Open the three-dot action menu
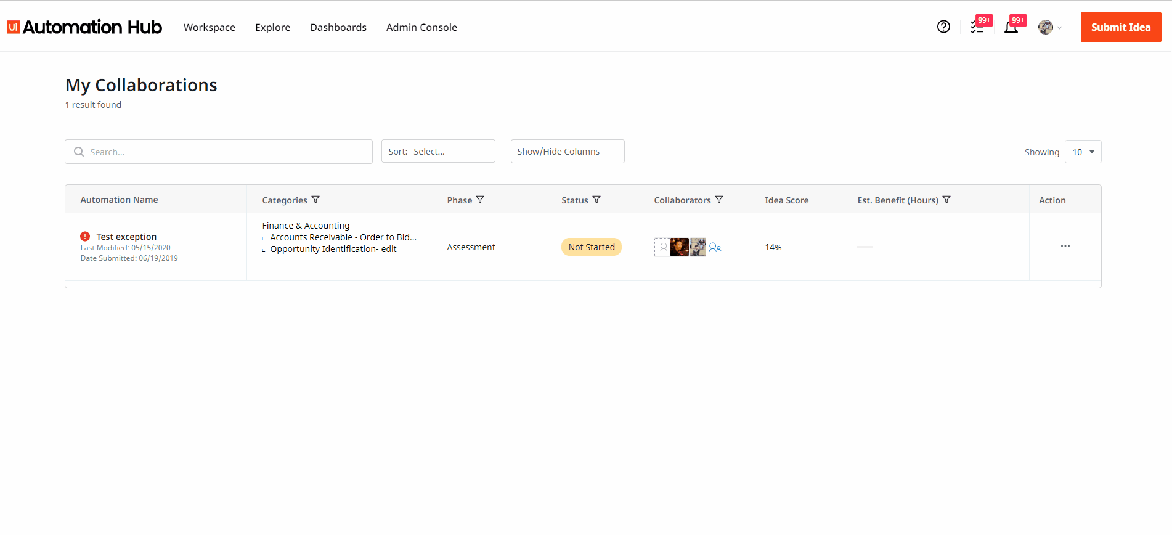 tap(1065, 246)
